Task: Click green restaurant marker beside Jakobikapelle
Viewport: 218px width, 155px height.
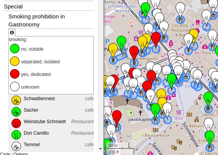Action: click(155, 110)
